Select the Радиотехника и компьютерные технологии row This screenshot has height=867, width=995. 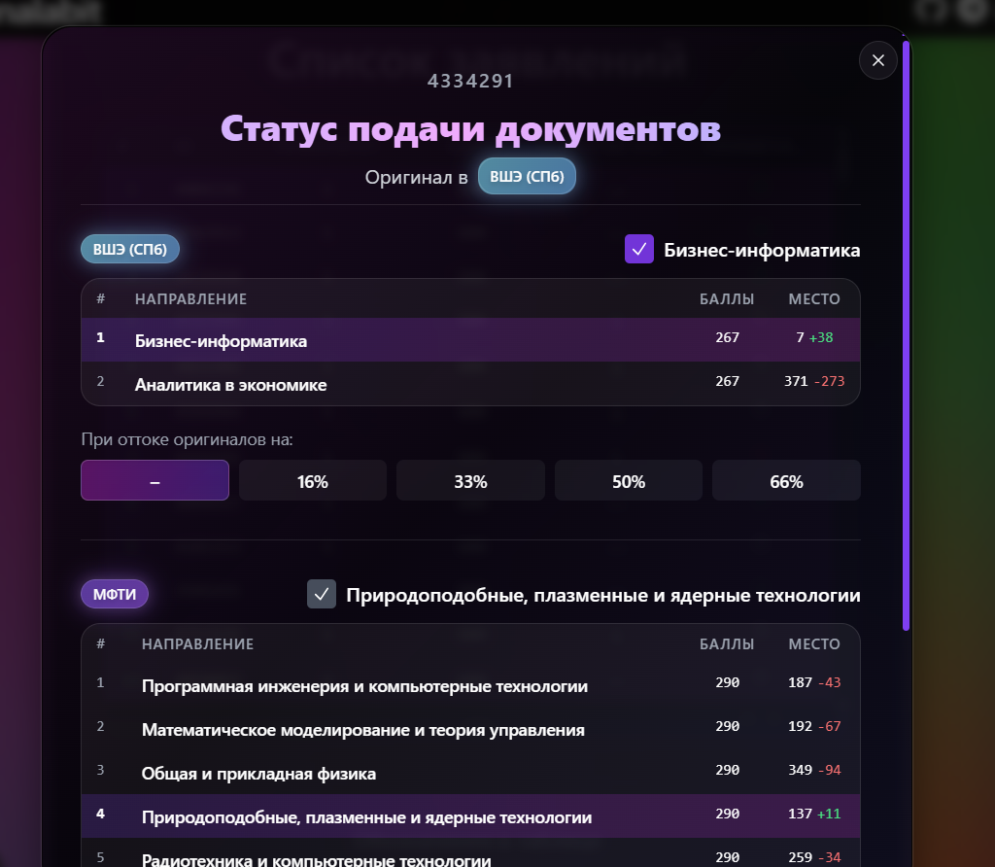click(x=471, y=854)
